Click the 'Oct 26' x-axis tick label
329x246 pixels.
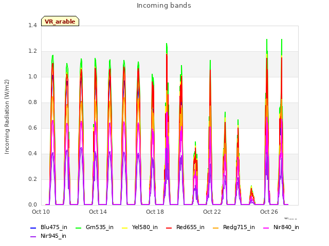[x=269, y=212]
